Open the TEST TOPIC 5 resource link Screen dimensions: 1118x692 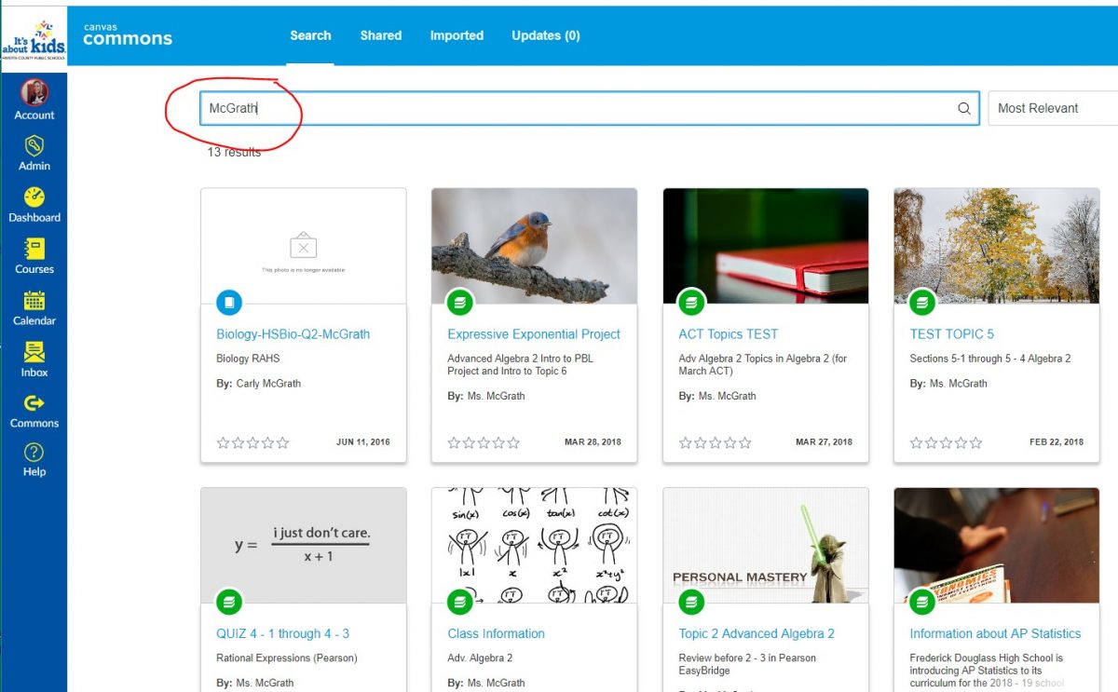point(952,333)
